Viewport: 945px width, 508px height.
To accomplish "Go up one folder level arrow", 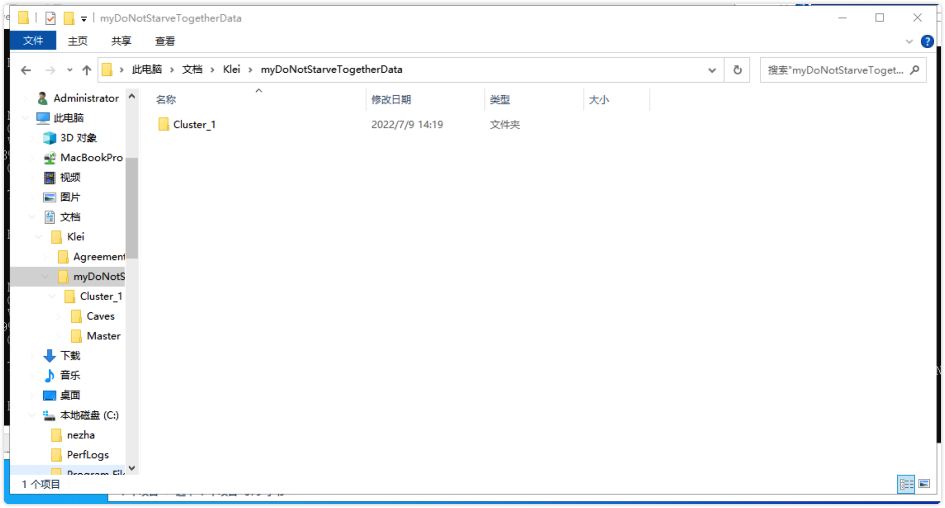I will [86, 70].
